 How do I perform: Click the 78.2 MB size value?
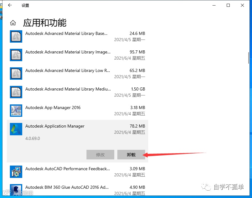coord(137,126)
